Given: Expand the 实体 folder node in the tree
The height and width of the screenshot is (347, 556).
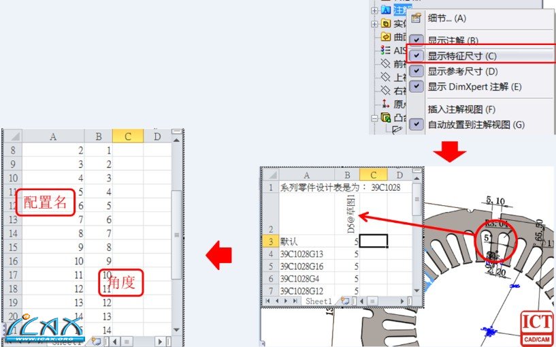Looking at the screenshot, I should click(x=374, y=24).
